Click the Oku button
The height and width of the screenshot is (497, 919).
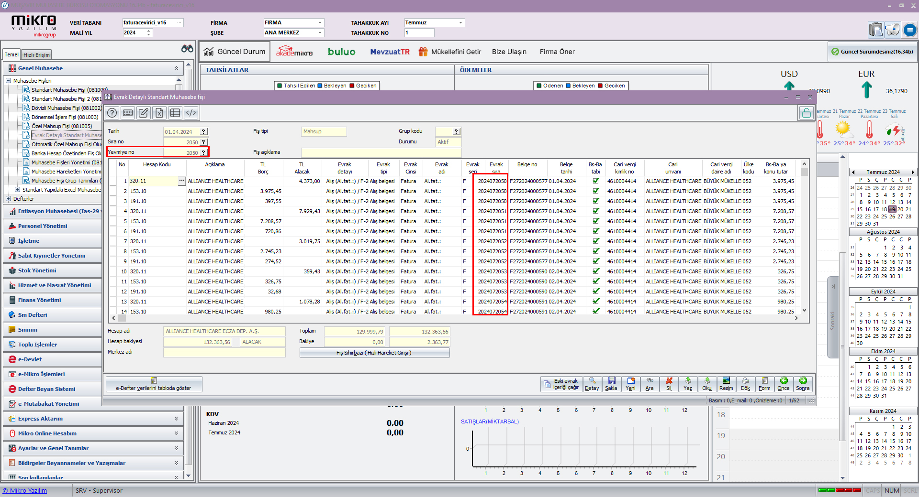[707, 384]
